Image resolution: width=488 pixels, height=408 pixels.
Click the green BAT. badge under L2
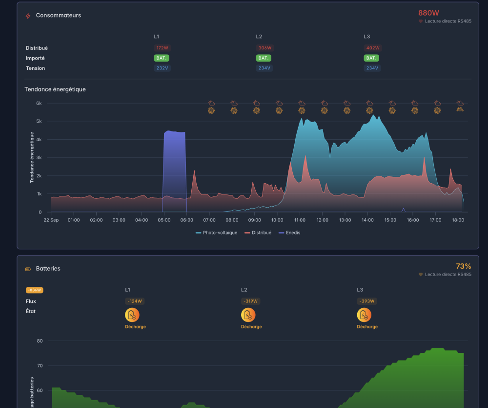(x=264, y=58)
